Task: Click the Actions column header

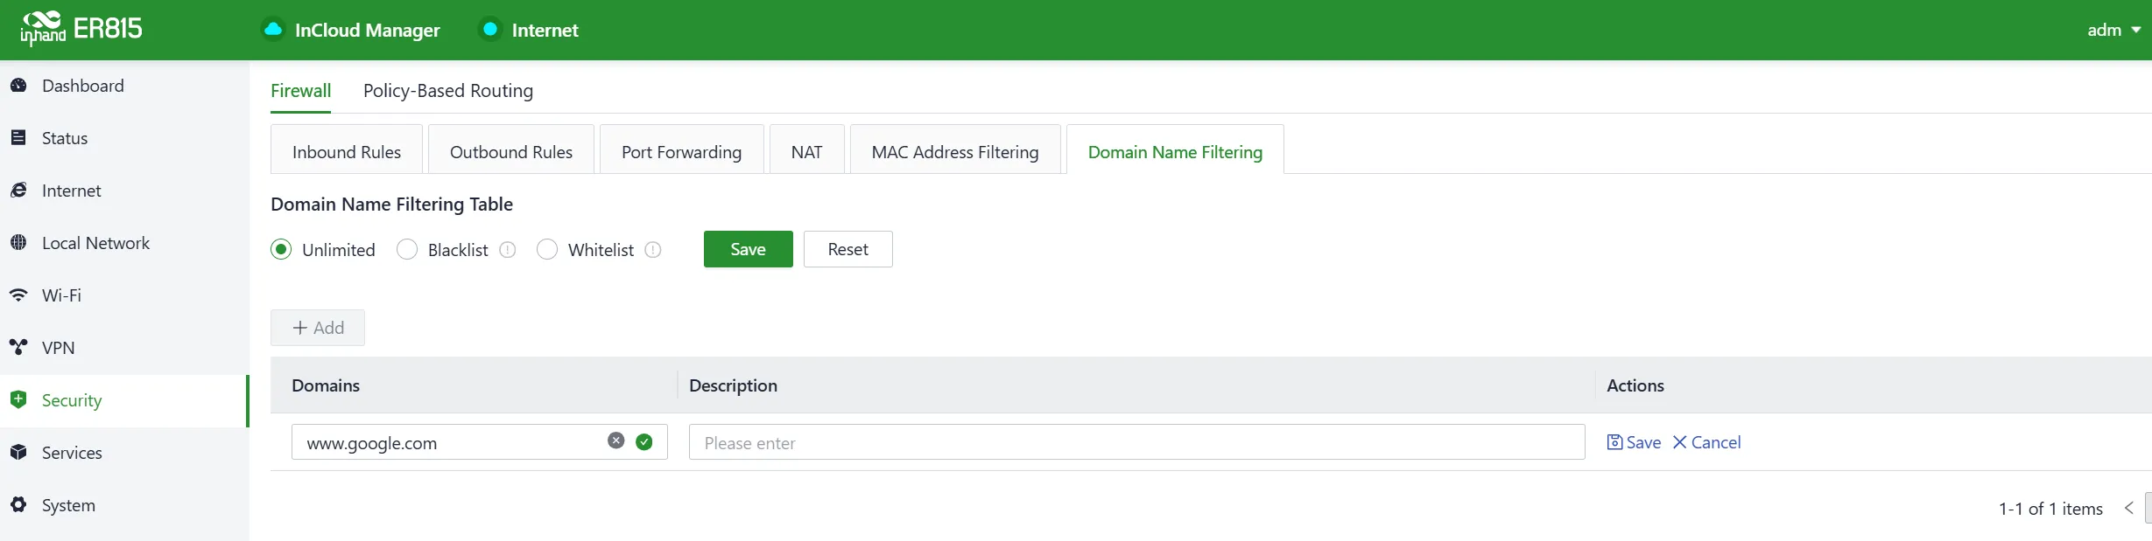Action: 1635,385
